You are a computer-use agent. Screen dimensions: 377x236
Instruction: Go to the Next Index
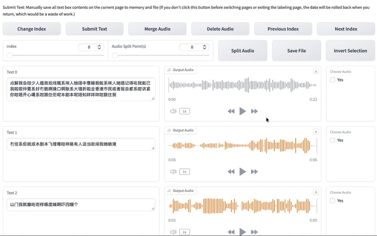tap(346, 29)
